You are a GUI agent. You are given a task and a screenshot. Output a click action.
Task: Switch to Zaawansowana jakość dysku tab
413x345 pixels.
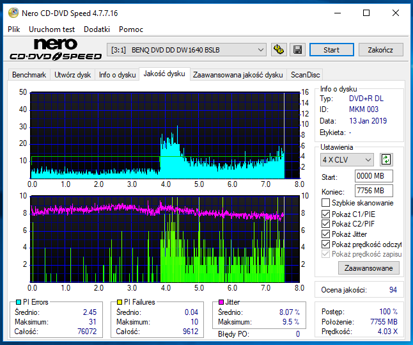coord(238,75)
